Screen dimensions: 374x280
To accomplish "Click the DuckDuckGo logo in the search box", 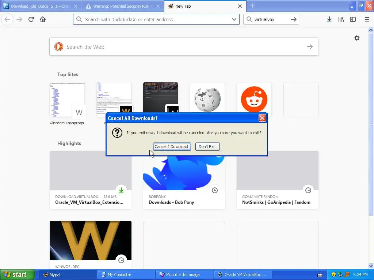I will 59,47.
